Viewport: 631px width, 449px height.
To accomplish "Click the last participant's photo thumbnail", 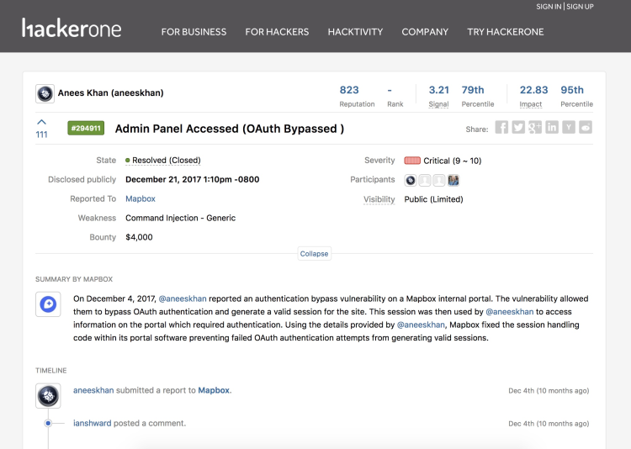I will pos(453,180).
